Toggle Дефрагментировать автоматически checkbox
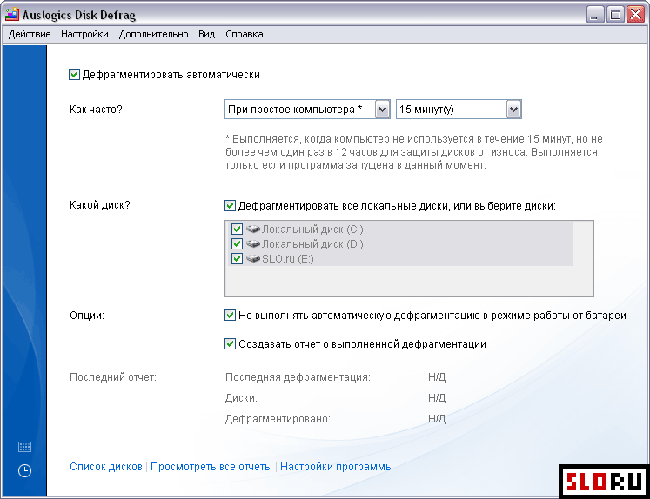The width and height of the screenshot is (650, 499). pyautogui.click(x=74, y=75)
